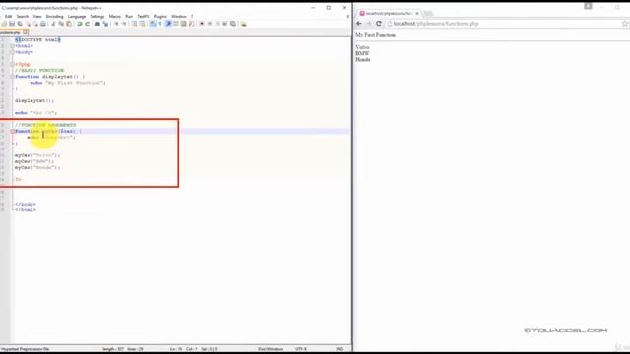Open the Run menu

(129, 16)
